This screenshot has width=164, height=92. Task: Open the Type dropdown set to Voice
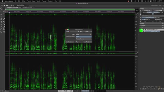point(84,34)
